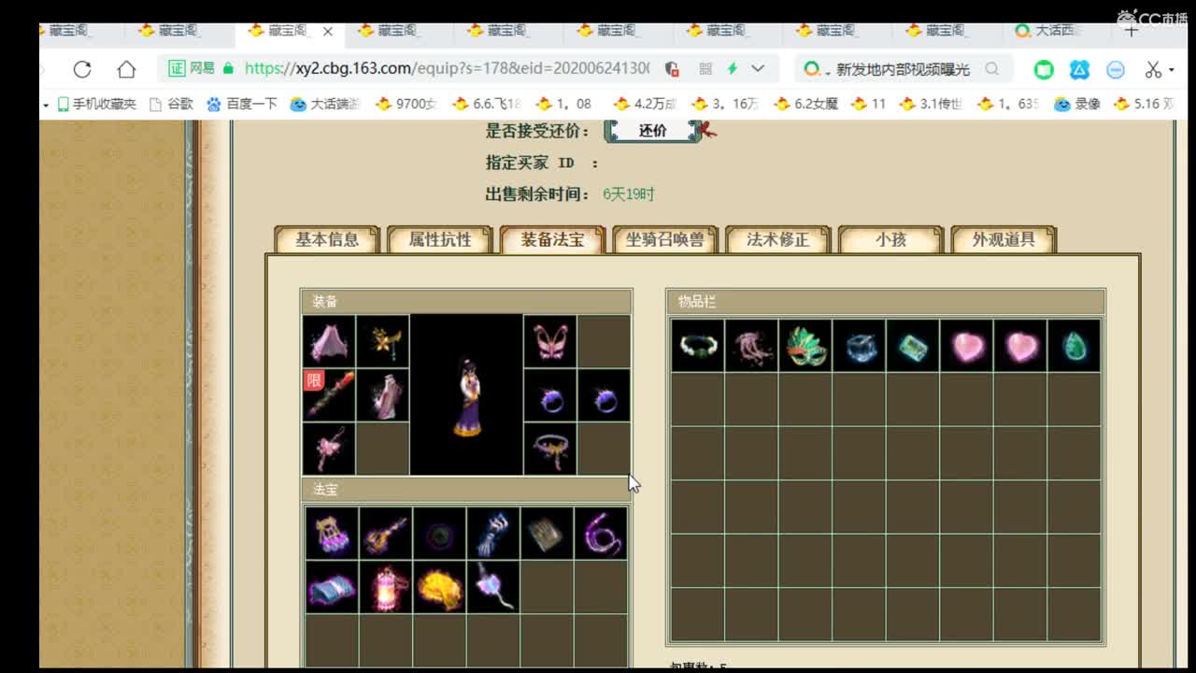Screen dimensions: 1196x673
Task: Open the 谷歌 bookmark
Action: point(171,104)
